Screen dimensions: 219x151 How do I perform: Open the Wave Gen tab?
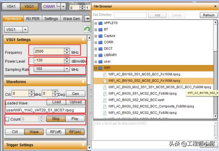tap(72, 19)
